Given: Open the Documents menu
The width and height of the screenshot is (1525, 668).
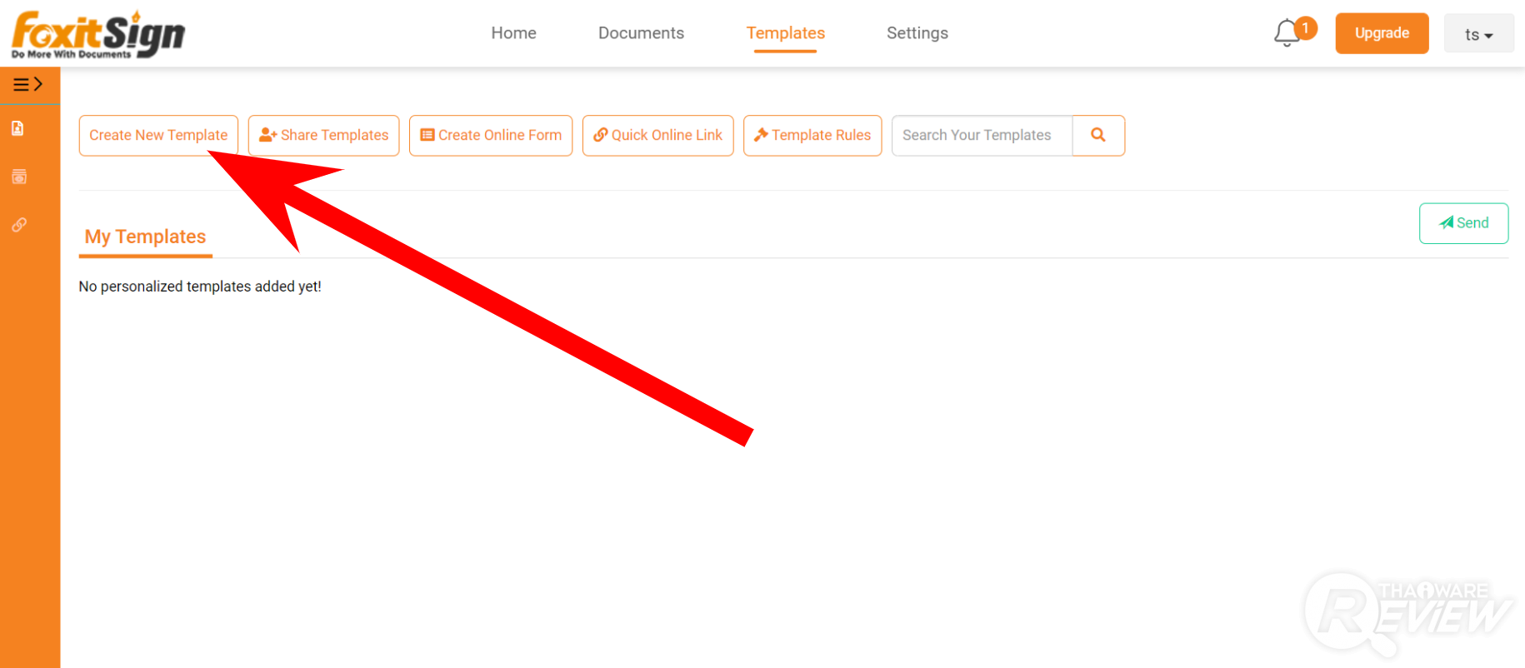Looking at the screenshot, I should [x=641, y=33].
